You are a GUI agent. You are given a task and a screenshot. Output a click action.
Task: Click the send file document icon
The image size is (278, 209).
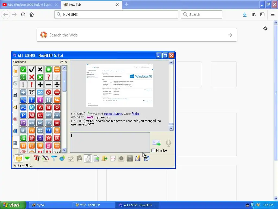pyautogui.click(x=96, y=158)
